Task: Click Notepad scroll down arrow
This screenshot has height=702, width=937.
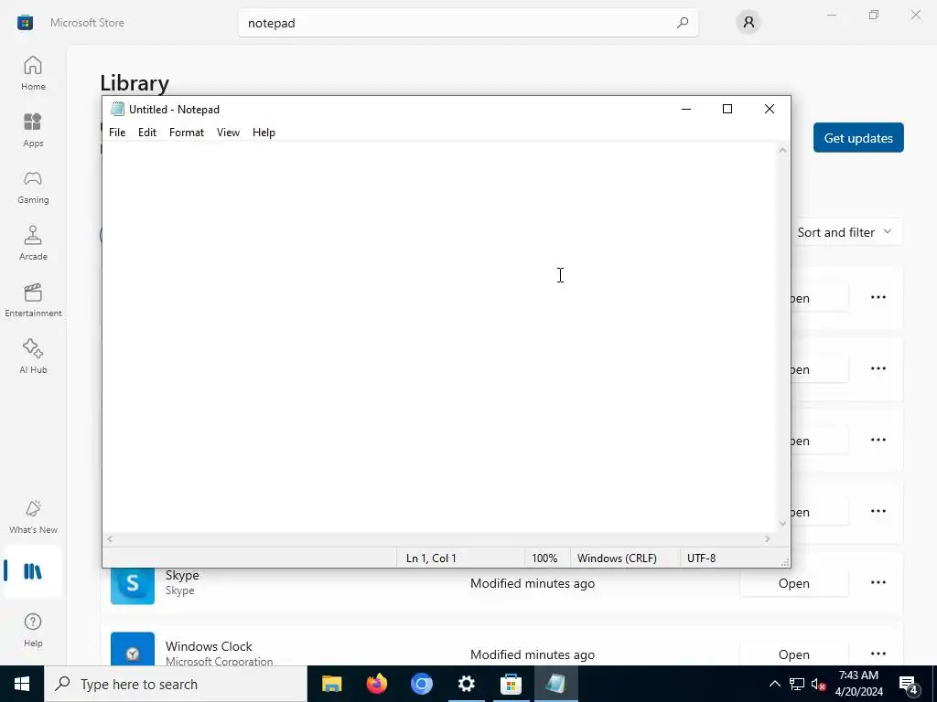Action: [782, 524]
